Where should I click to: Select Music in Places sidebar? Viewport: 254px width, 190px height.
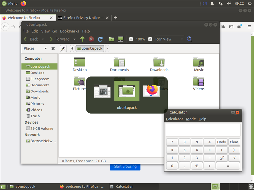[39, 98]
